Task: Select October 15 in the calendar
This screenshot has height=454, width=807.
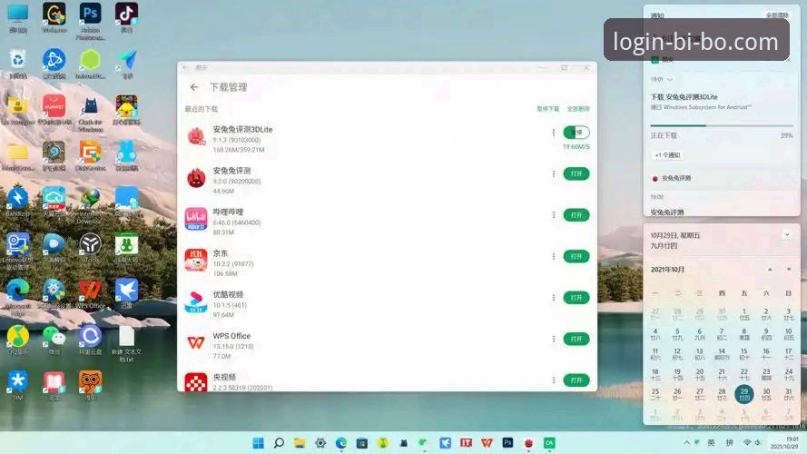Action: 744,354
